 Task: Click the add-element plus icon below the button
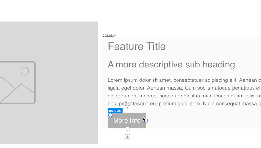coord(127,136)
